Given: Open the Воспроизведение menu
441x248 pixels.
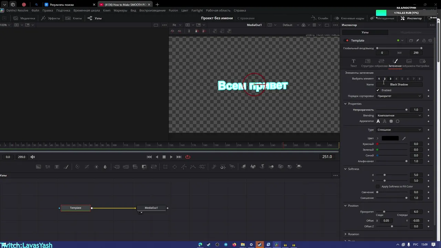Looking at the screenshot, I should [152, 10].
